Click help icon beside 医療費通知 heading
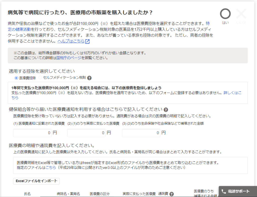Viewport: 257px width, 197px height. point(166,110)
